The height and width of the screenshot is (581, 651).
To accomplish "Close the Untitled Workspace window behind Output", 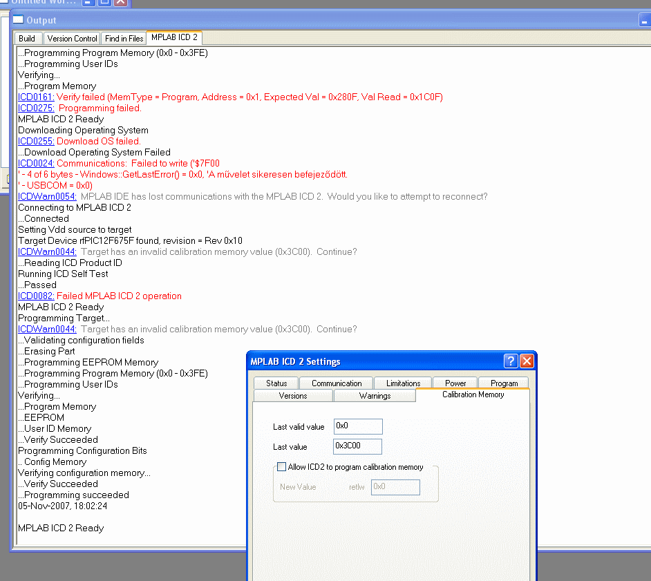I will [x=121, y=3].
